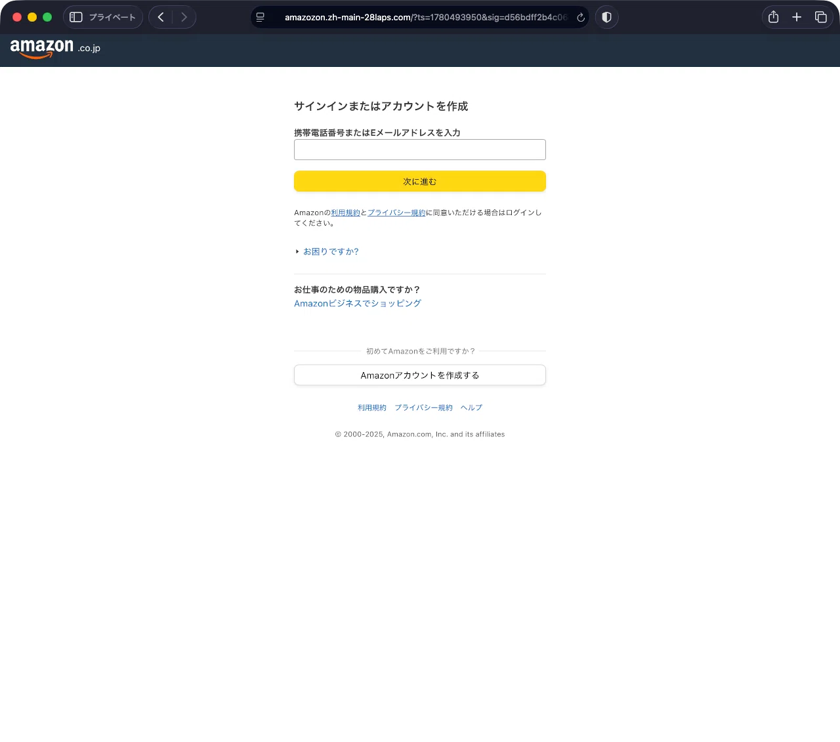840x742 pixels.
Task: Click the yellow 次に進む button
Action: [420, 181]
